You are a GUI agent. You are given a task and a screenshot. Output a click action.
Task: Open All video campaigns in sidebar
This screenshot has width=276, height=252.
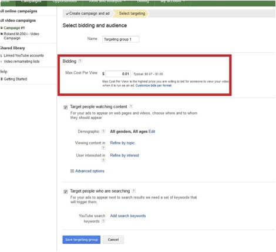(x=18, y=21)
